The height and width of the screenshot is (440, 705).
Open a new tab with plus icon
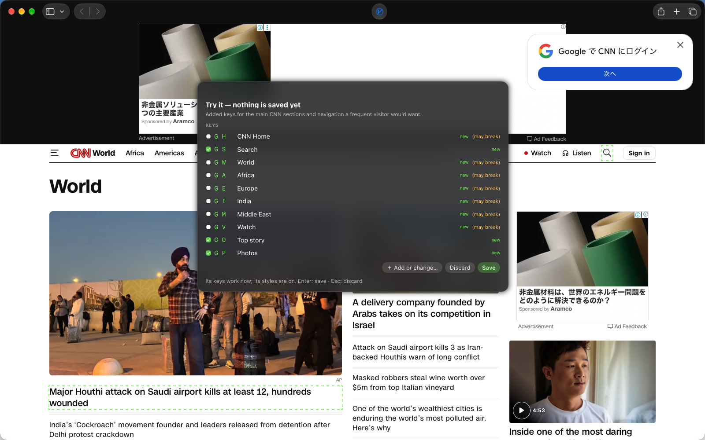[x=677, y=11]
